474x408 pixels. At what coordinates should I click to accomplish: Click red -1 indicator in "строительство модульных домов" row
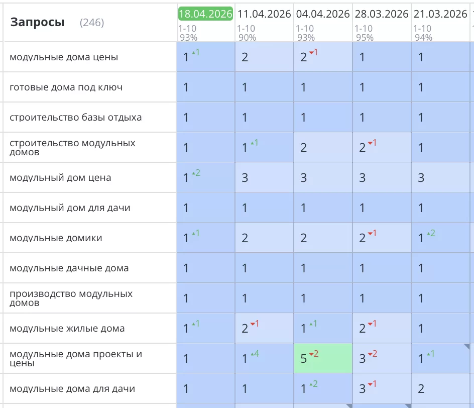pyautogui.click(x=372, y=143)
